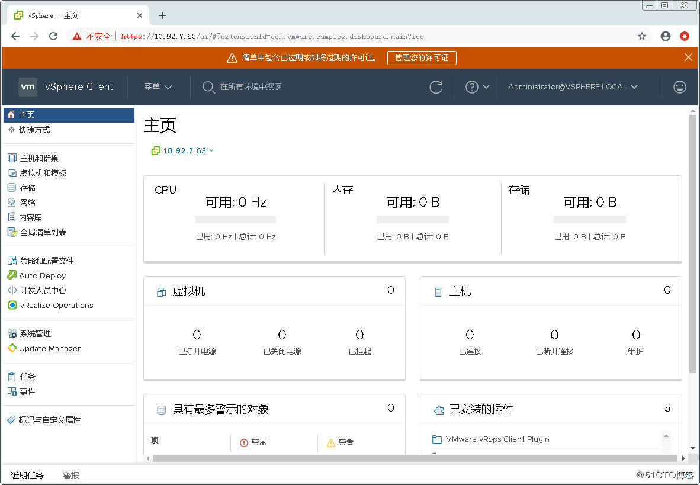Click the vRealize Operations icon
The height and width of the screenshot is (485, 700).
coord(12,305)
